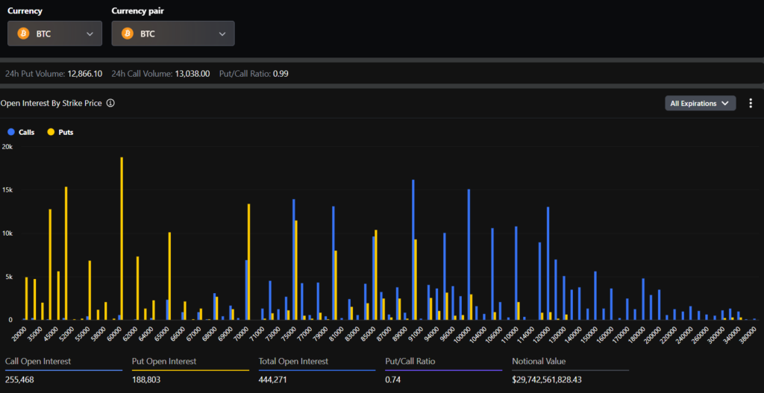Screen dimensions: 764x393
Task: Toggle the Puts series via its legend label
Action: pos(66,132)
